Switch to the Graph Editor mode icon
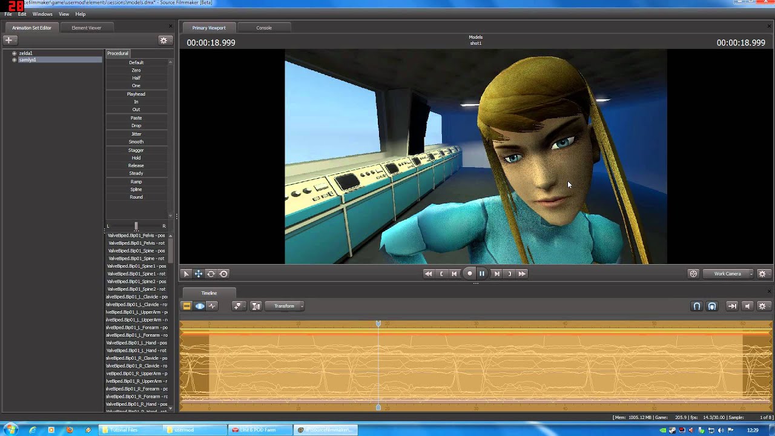This screenshot has width=775, height=436. (212, 306)
